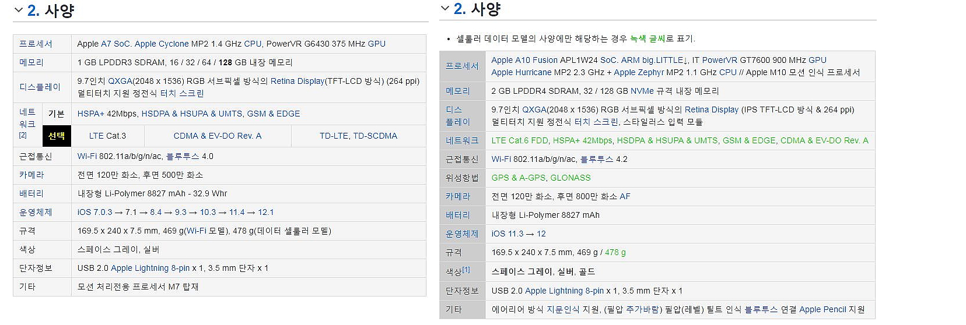Click the green CDMA & EV-DO Rev. A link
The height and width of the screenshot is (325, 966).
click(x=824, y=140)
